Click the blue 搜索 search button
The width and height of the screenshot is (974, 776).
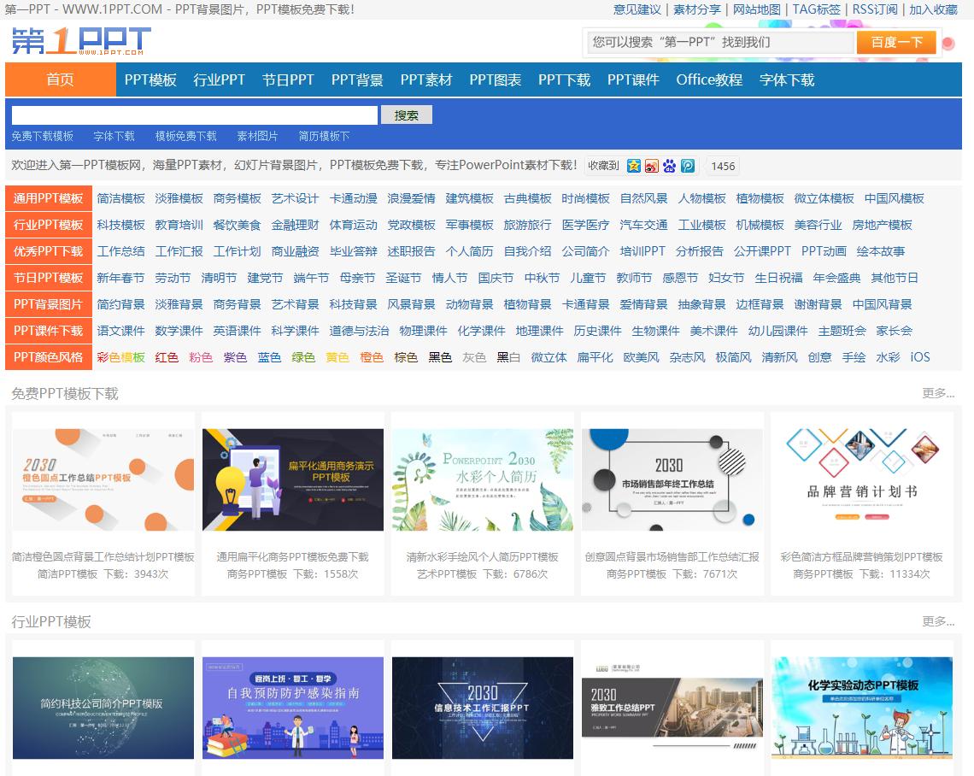[x=406, y=115]
